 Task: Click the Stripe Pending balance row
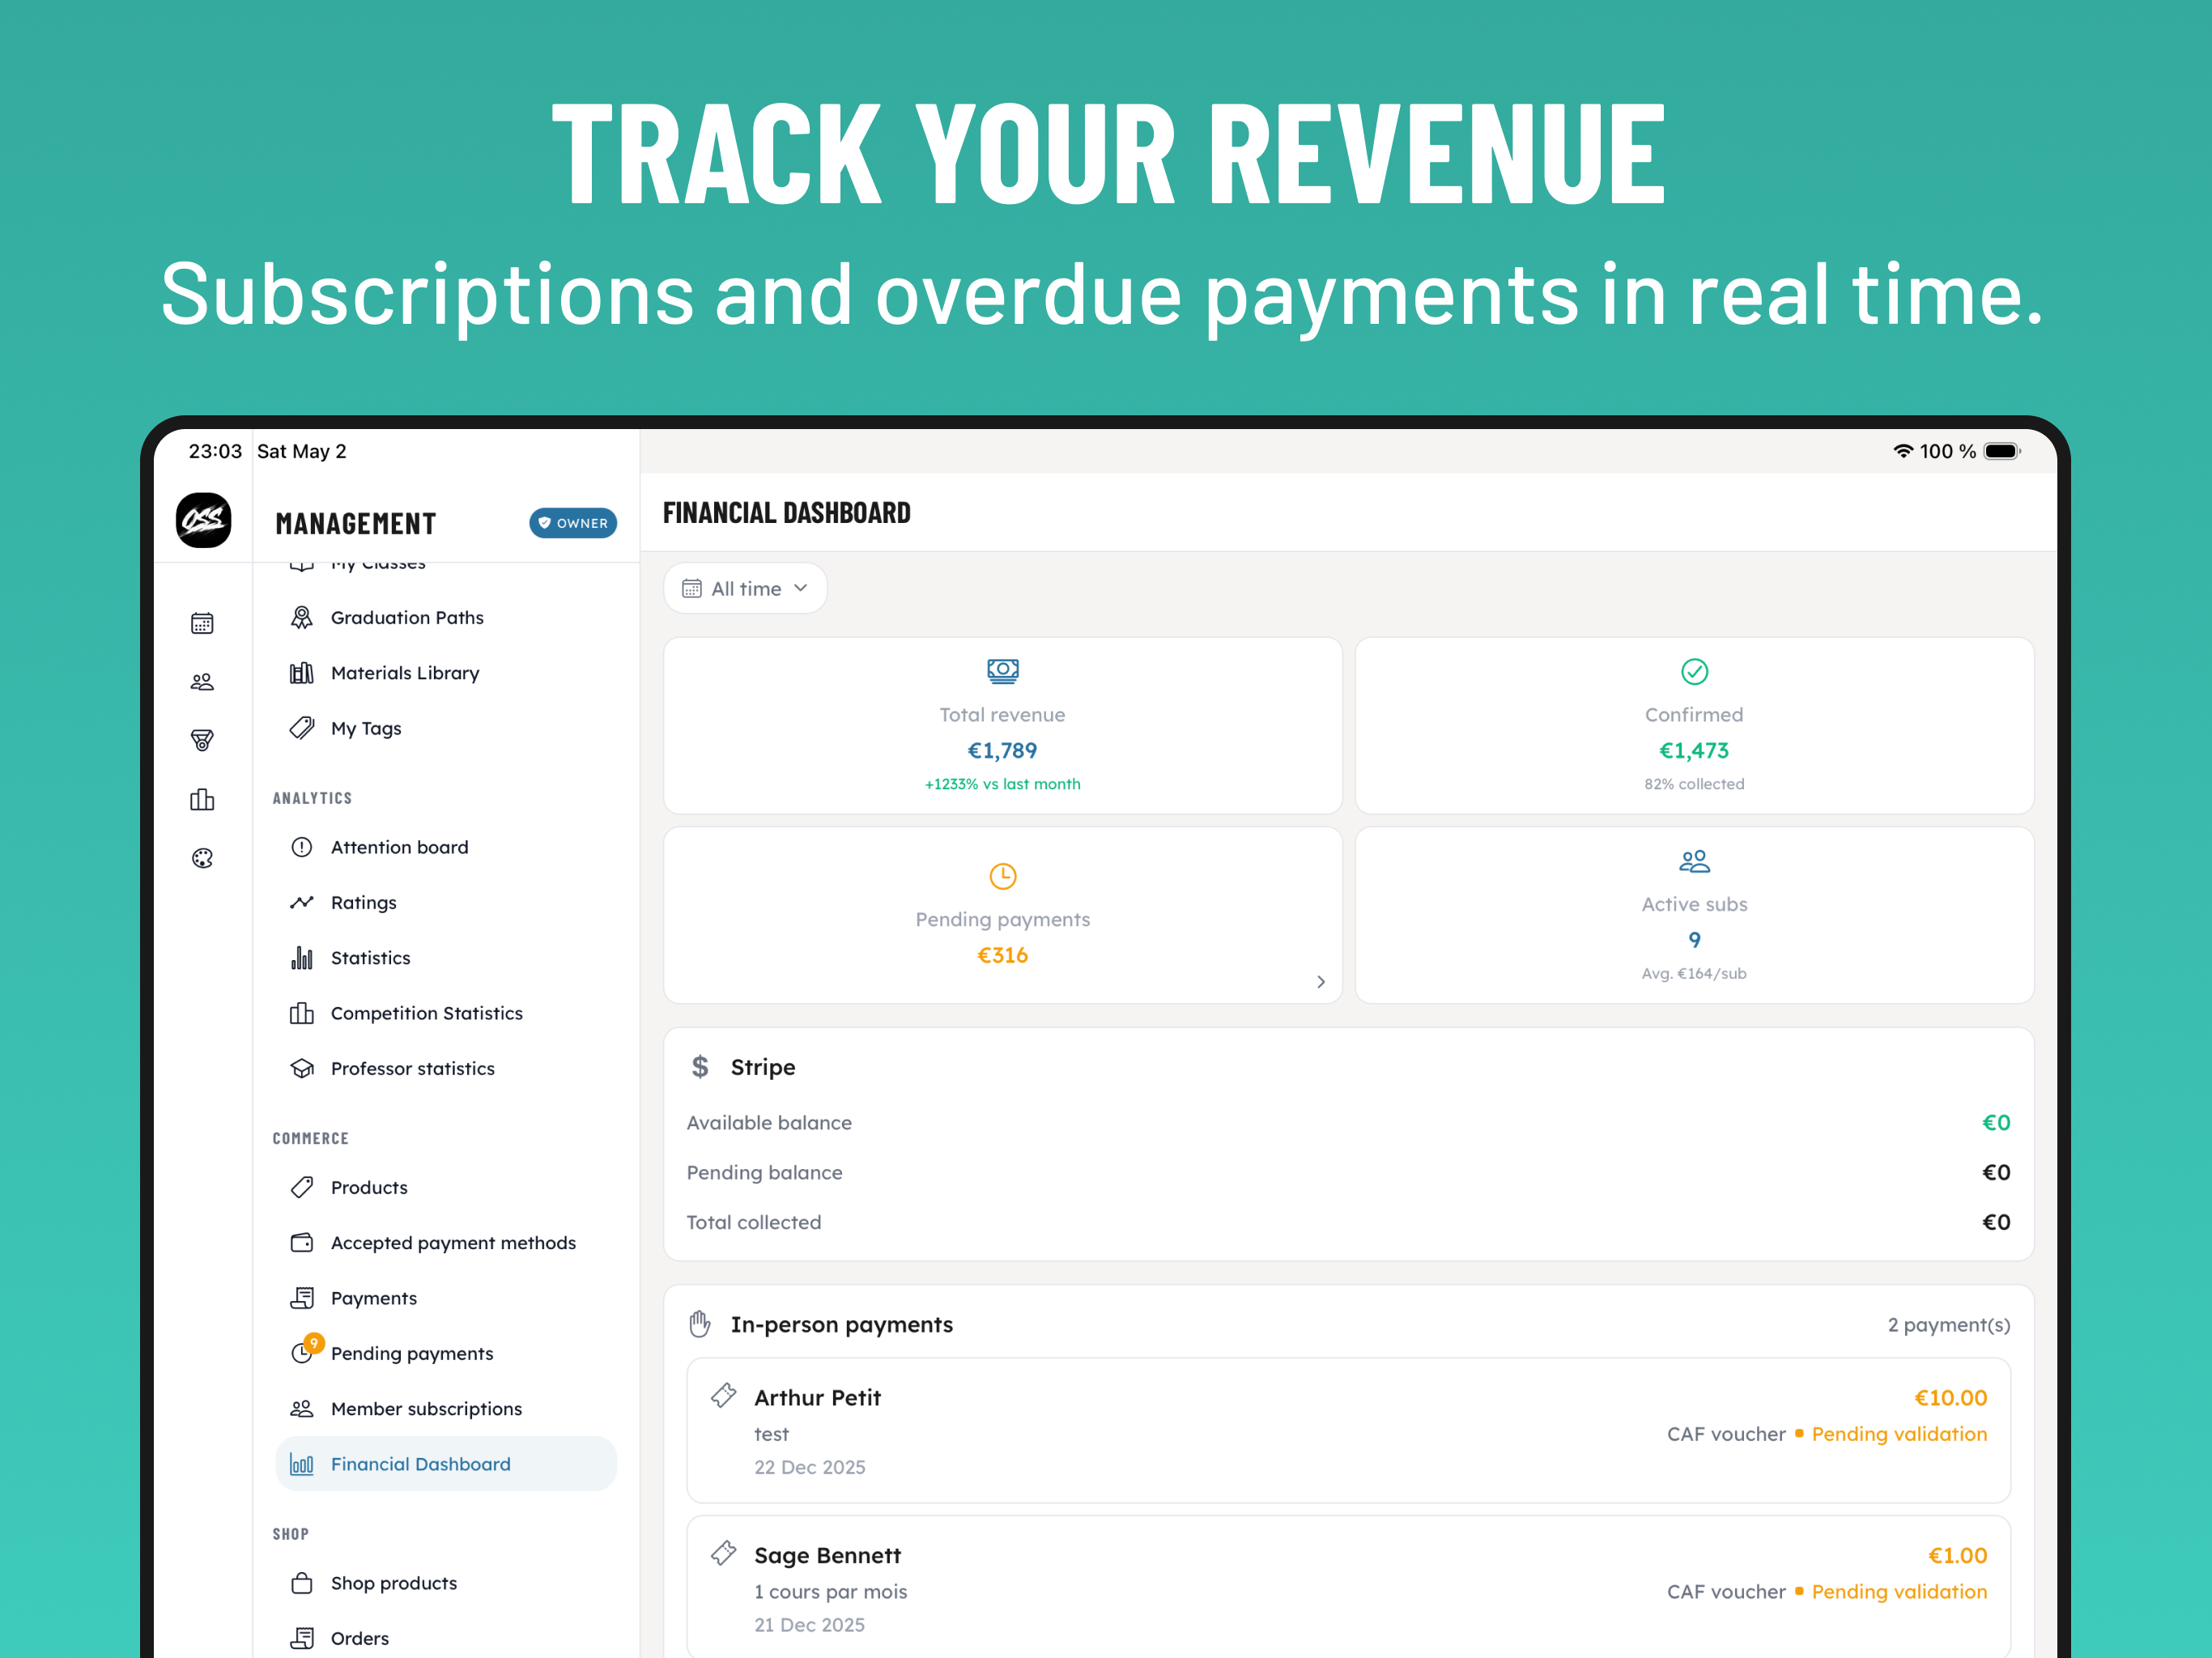[1348, 1172]
